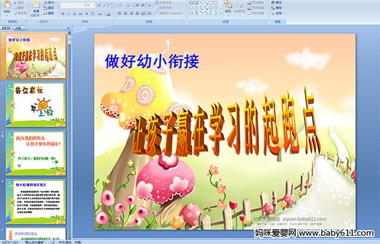Toggle underline formatting
The image size is (380, 244).
74,14
